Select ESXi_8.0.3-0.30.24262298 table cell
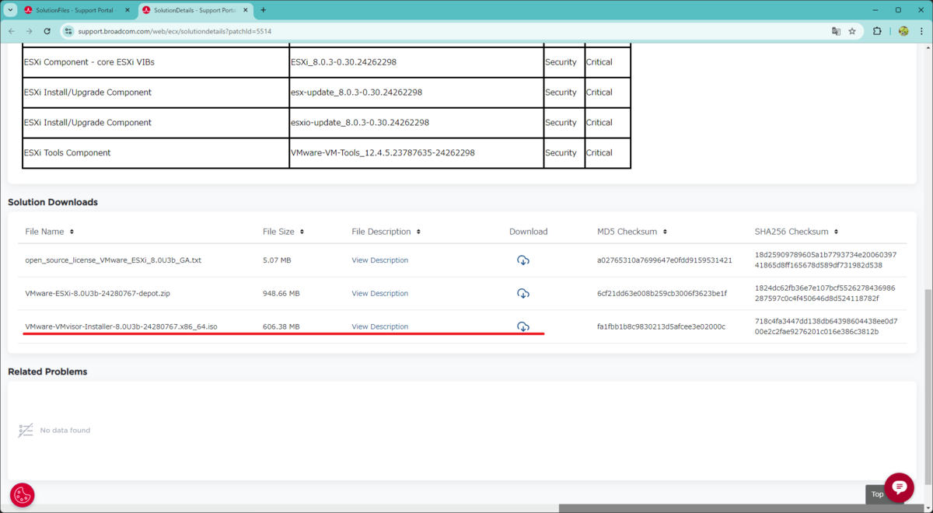933x513 pixels. click(x=416, y=62)
